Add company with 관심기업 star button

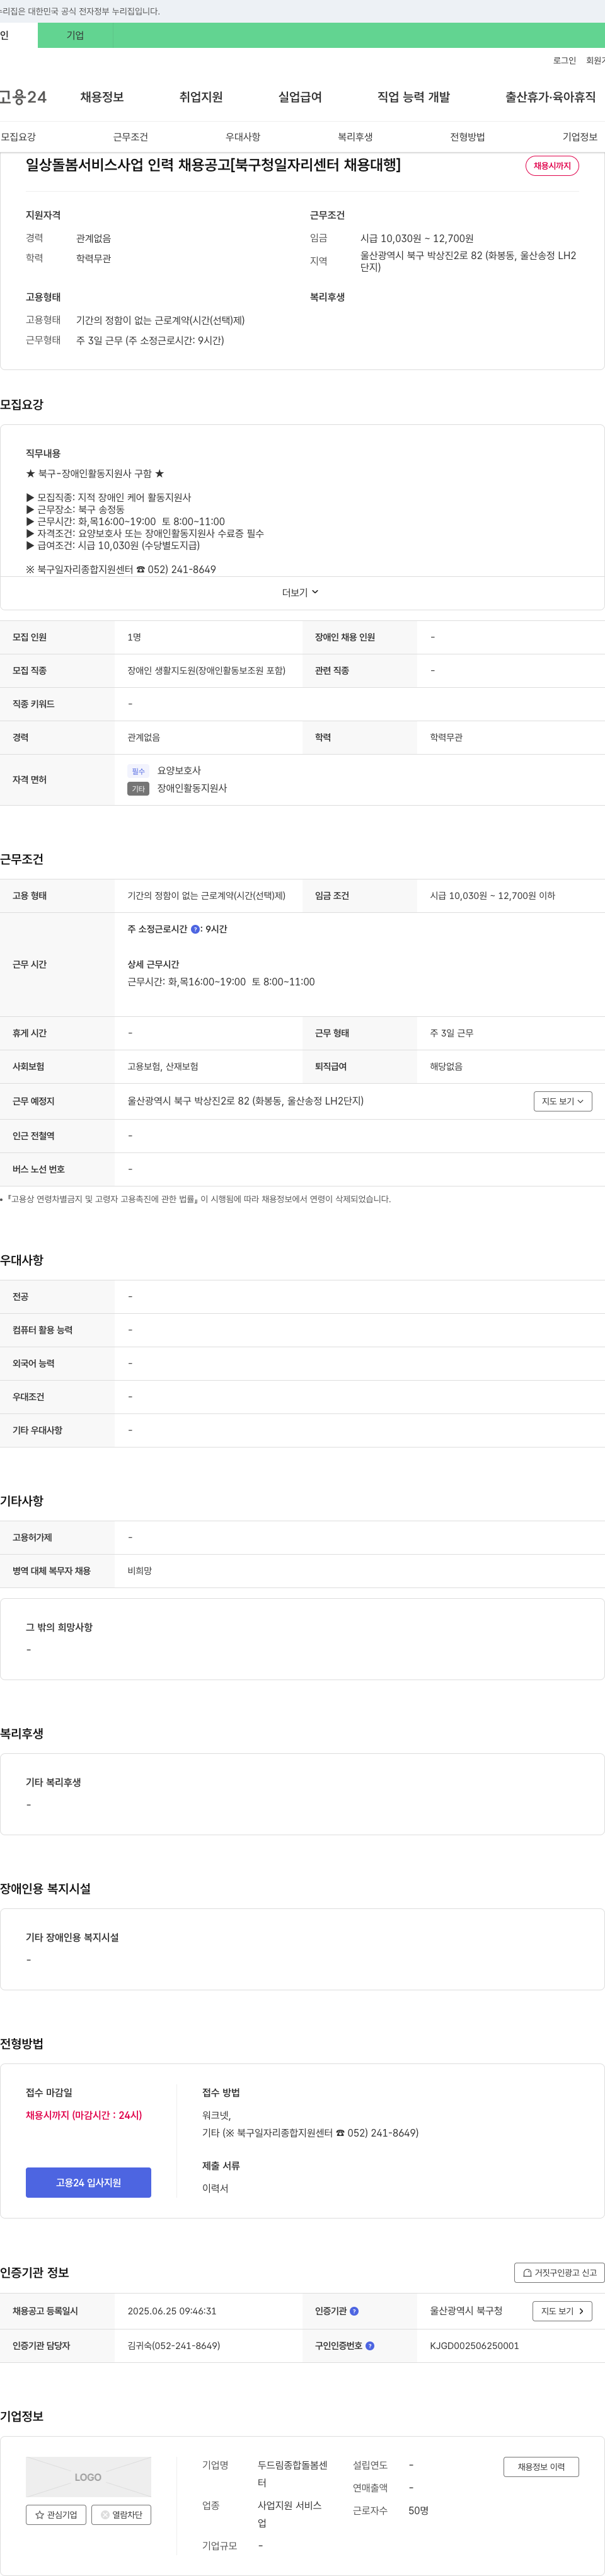click(x=55, y=2514)
